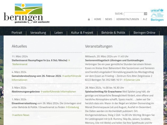Expand the Verwaltung navigation menu
Viewport: 167px width, 125px height.
pyautogui.click(x=38, y=33)
